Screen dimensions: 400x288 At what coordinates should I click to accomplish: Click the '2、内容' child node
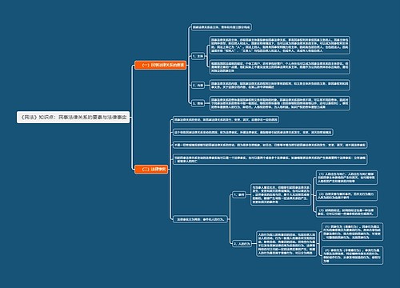(x=198, y=86)
